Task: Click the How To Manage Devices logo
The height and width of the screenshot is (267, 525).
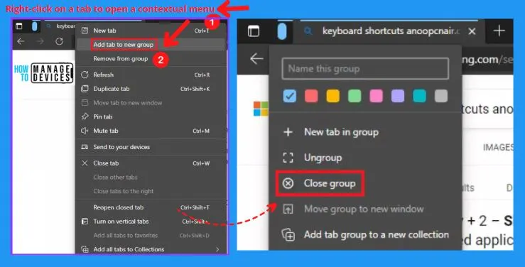Action: [43, 73]
